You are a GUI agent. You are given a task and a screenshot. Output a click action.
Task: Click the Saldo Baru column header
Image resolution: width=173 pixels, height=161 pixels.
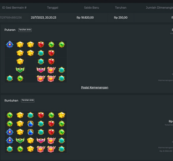(91, 8)
